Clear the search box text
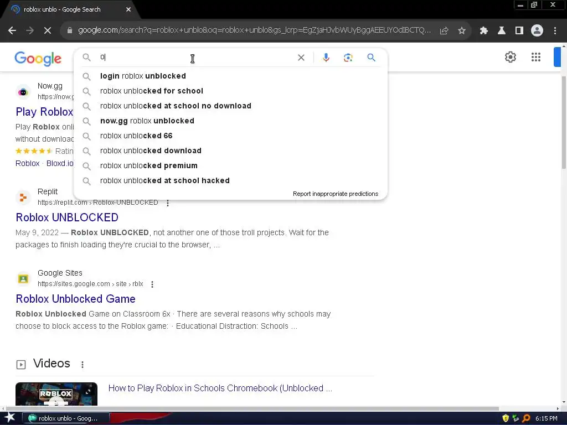 click(x=301, y=58)
